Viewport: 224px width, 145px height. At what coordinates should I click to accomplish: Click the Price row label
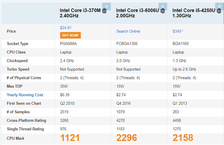click(x=11, y=31)
